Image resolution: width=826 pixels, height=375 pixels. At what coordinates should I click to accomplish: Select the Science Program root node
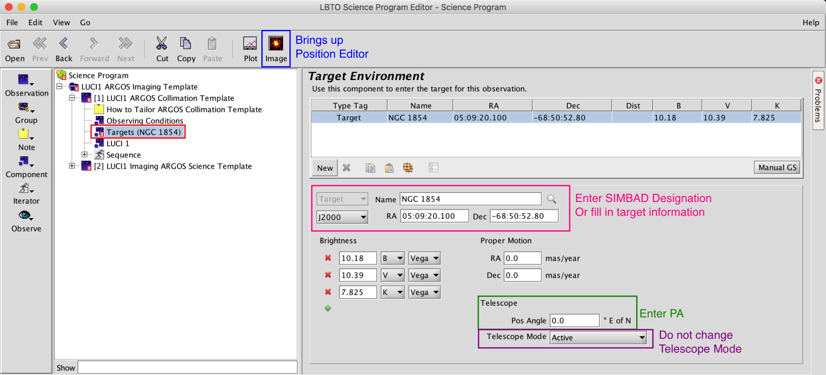[92, 75]
